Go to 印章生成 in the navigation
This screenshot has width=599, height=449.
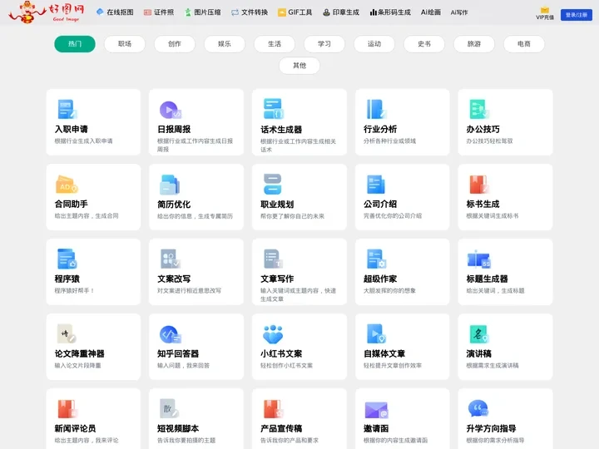(x=341, y=12)
